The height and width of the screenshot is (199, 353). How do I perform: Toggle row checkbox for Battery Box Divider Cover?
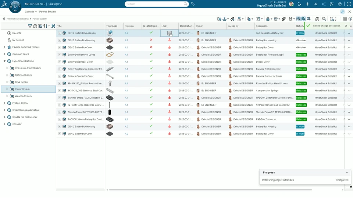(60, 62)
